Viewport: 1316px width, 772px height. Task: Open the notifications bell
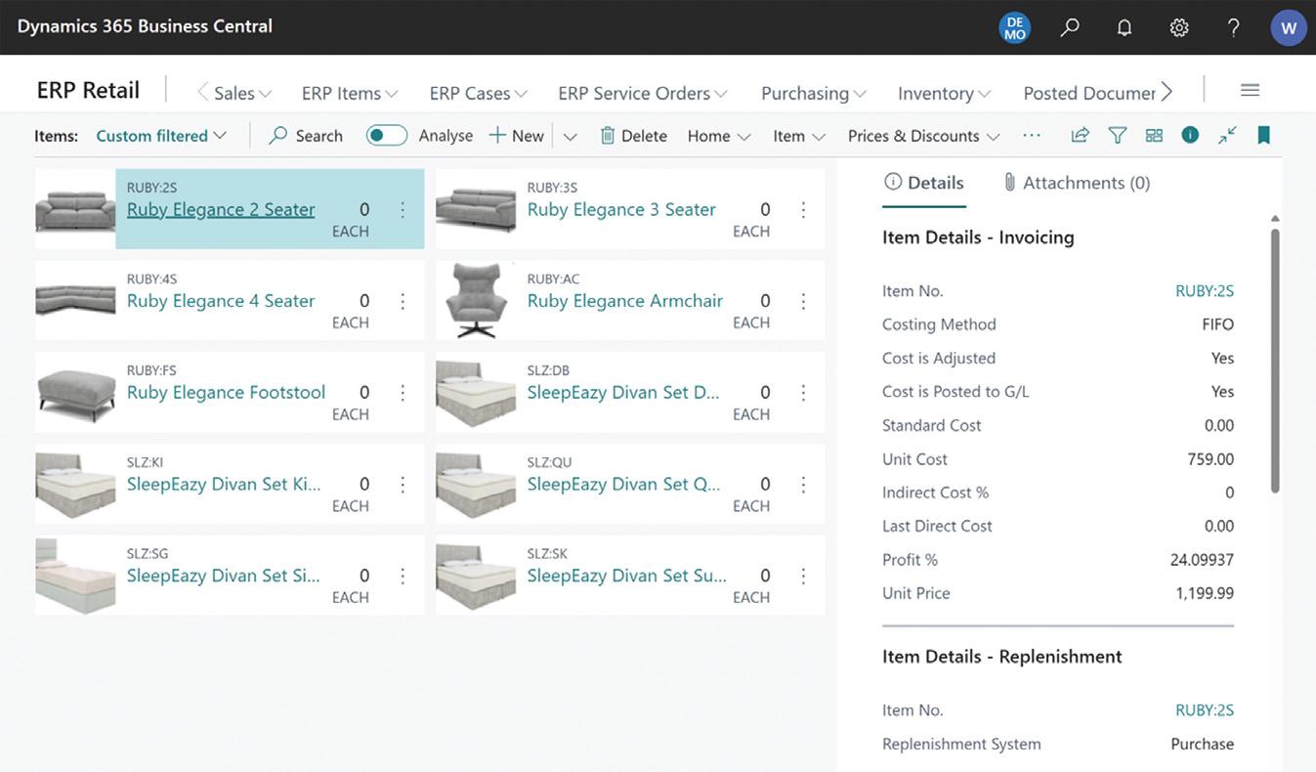coord(1125,27)
